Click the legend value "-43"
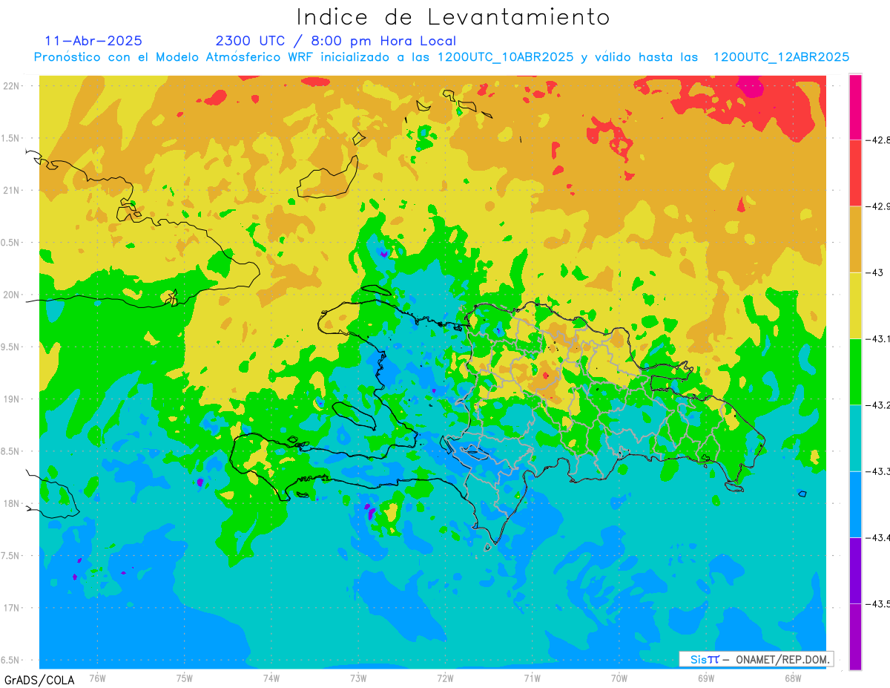The height and width of the screenshot is (688, 890). (x=875, y=272)
